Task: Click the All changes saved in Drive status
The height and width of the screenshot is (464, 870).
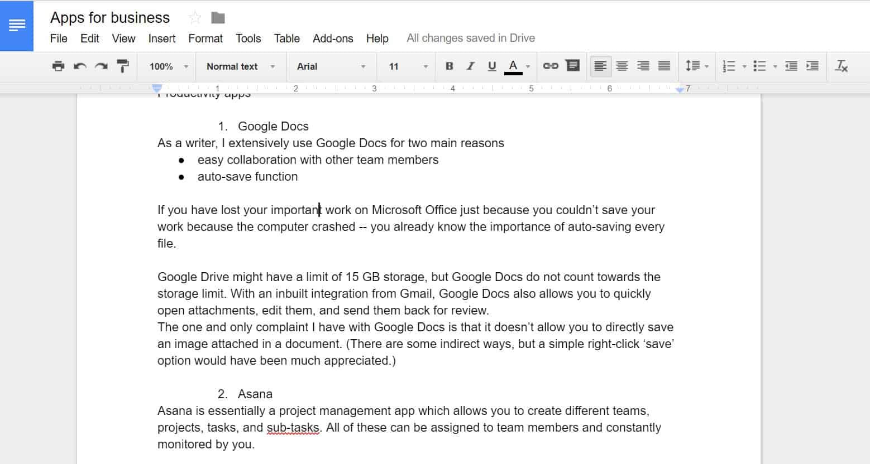Action: click(471, 38)
